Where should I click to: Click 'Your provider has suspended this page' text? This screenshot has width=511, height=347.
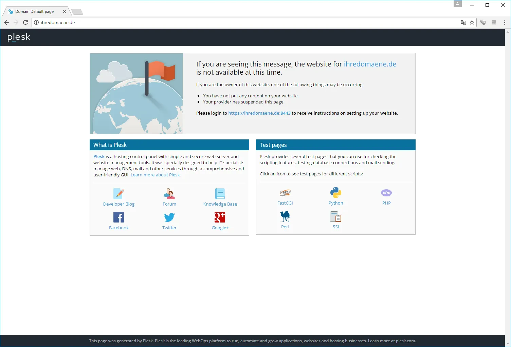point(244,102)
